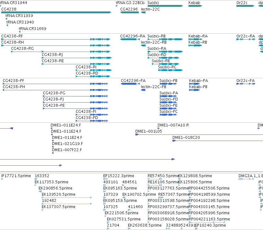Select tRNA:CR31669 feature label
The width and height of the screenshot is (263, 230).
pos(32,28)
